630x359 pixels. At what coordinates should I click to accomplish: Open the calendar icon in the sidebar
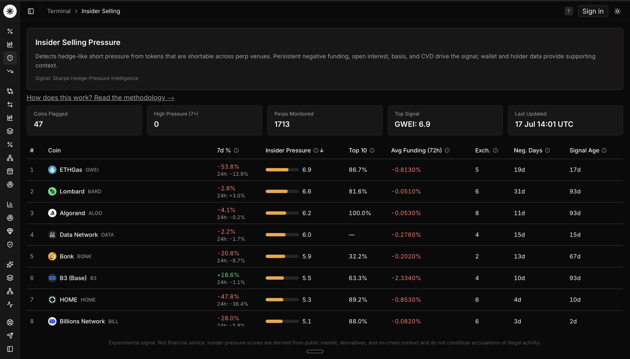(10, 171)
